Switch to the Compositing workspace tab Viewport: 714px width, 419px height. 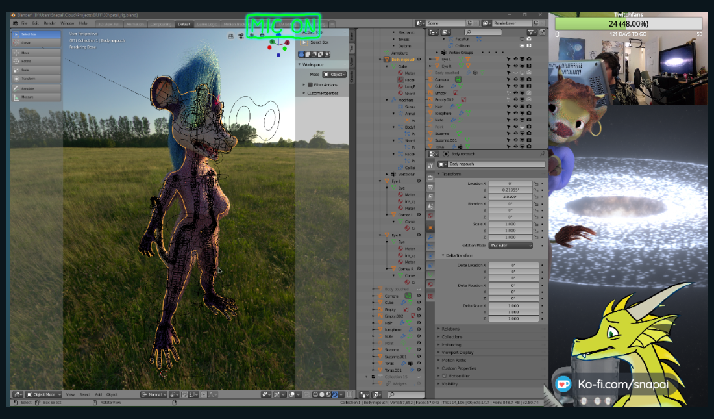pyautogui.click(x=160, y=24)
